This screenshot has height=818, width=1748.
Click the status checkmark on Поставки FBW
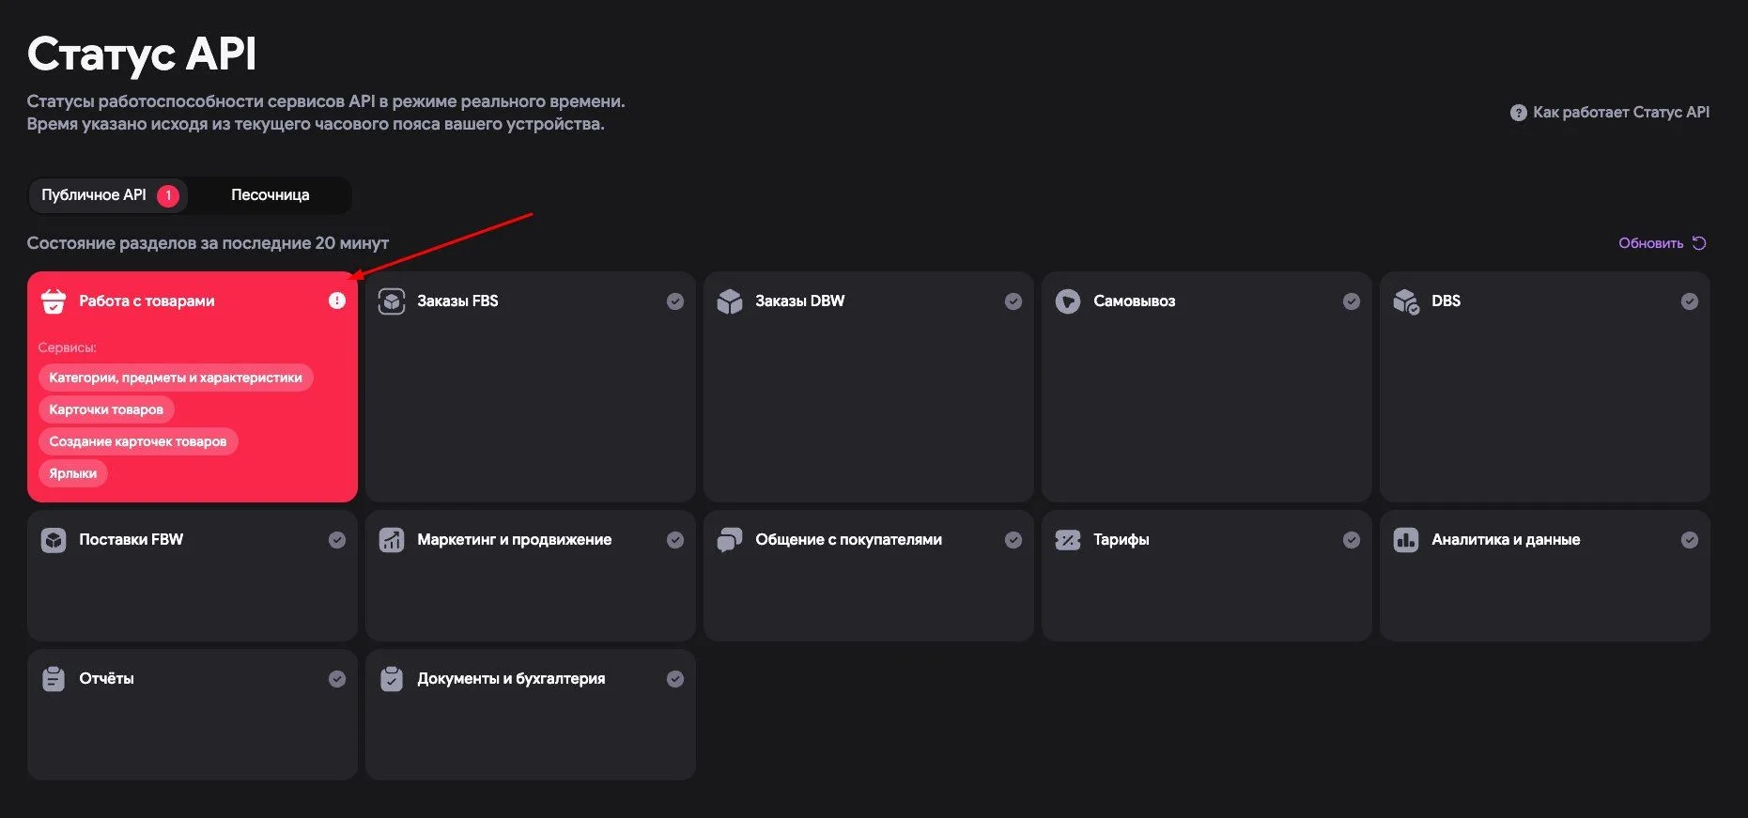tap(337, 540)
